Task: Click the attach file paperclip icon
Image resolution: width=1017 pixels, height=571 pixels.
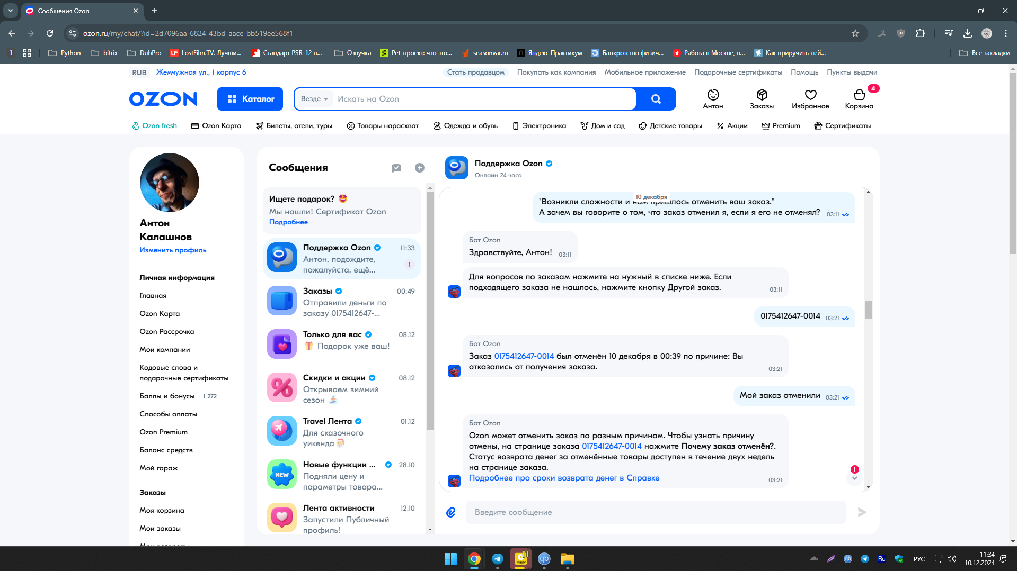Action: (451, 512)
